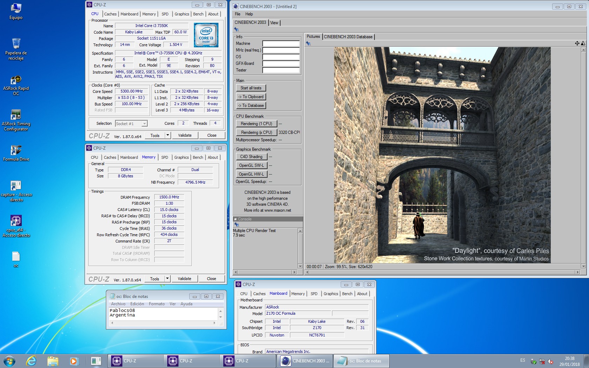Launch ASRock Timing Configurator shortcut
The width and height of the screenshot is (589, 368).
(16, 120)
